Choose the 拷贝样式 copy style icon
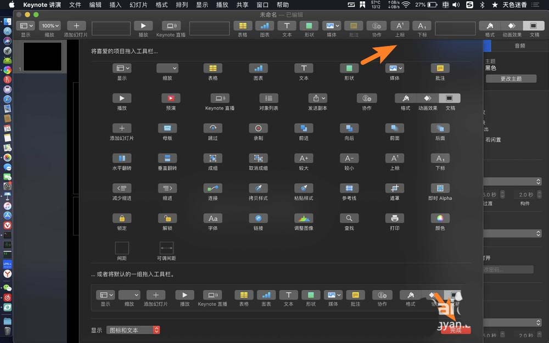This screenshot has width=549, height=343. (x=258, y=188)
